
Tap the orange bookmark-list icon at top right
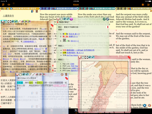click(143, 5)
